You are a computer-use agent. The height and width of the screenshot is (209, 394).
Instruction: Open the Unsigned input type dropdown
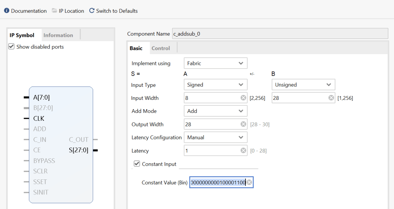(x=303, y=85)
